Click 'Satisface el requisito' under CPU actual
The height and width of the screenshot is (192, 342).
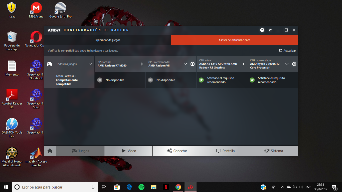point(221,80)
